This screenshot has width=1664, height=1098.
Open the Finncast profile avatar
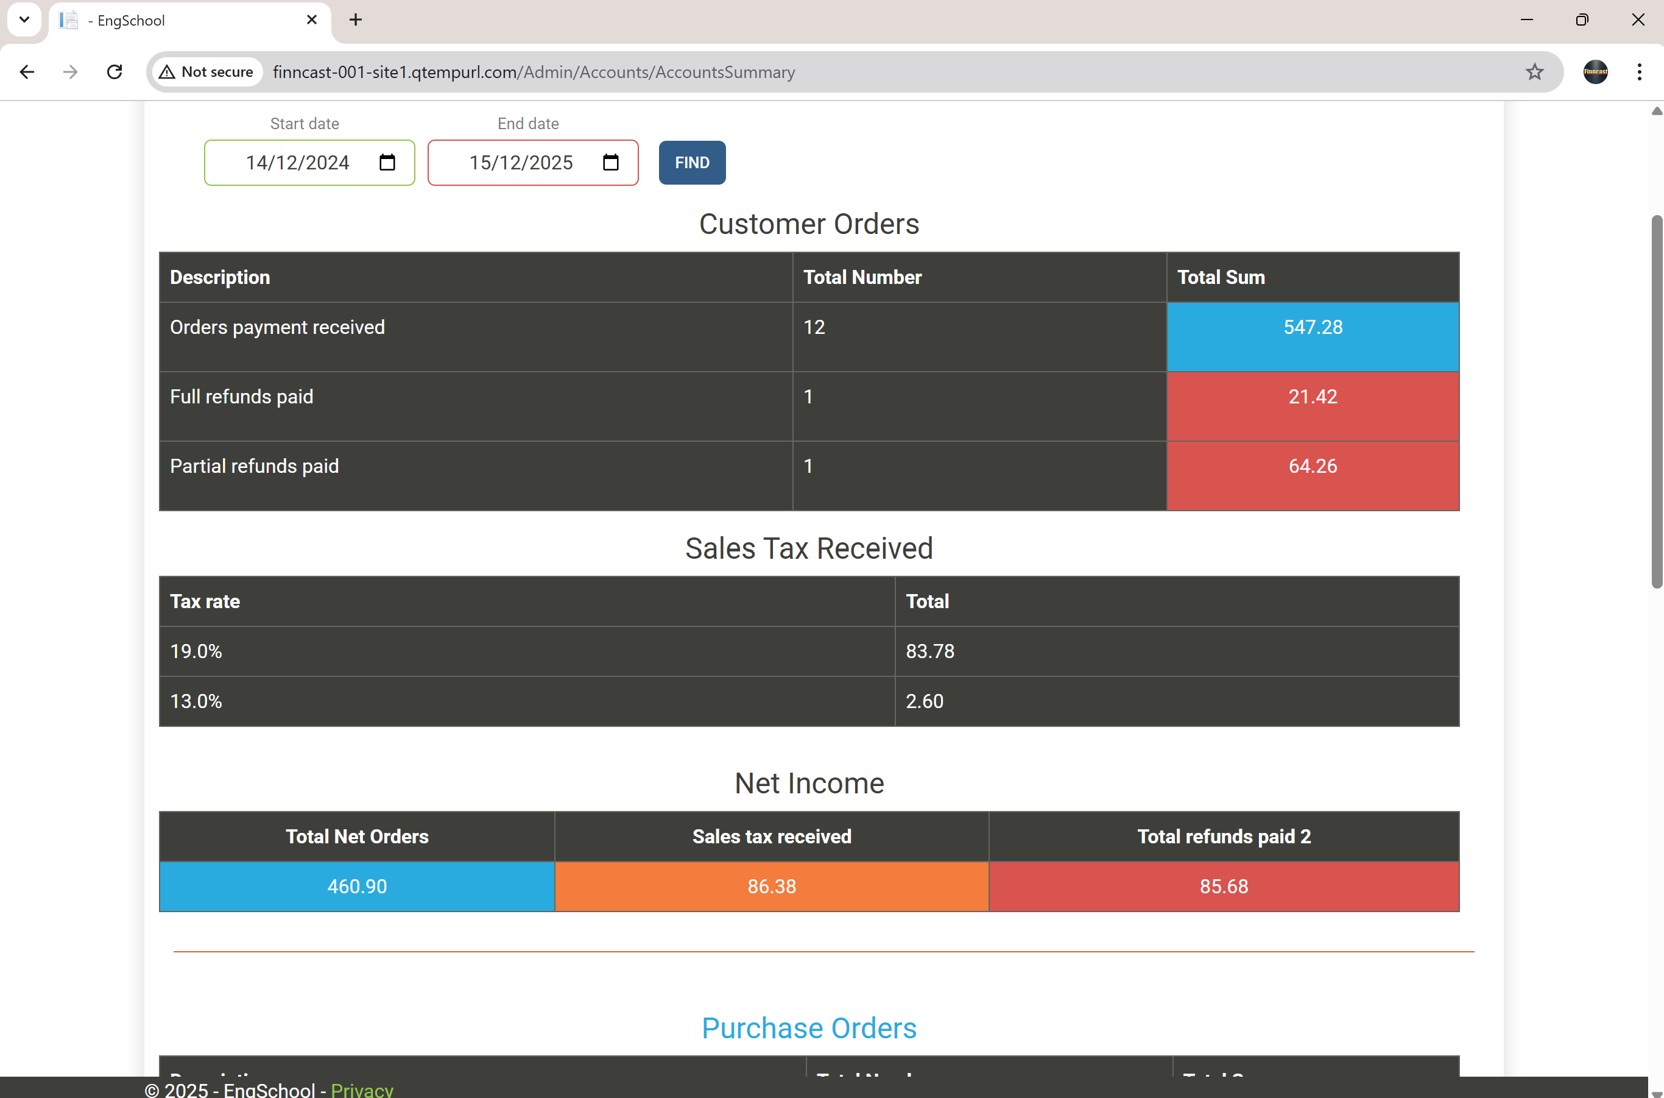pyautogui.click(x=1594, y=71)
